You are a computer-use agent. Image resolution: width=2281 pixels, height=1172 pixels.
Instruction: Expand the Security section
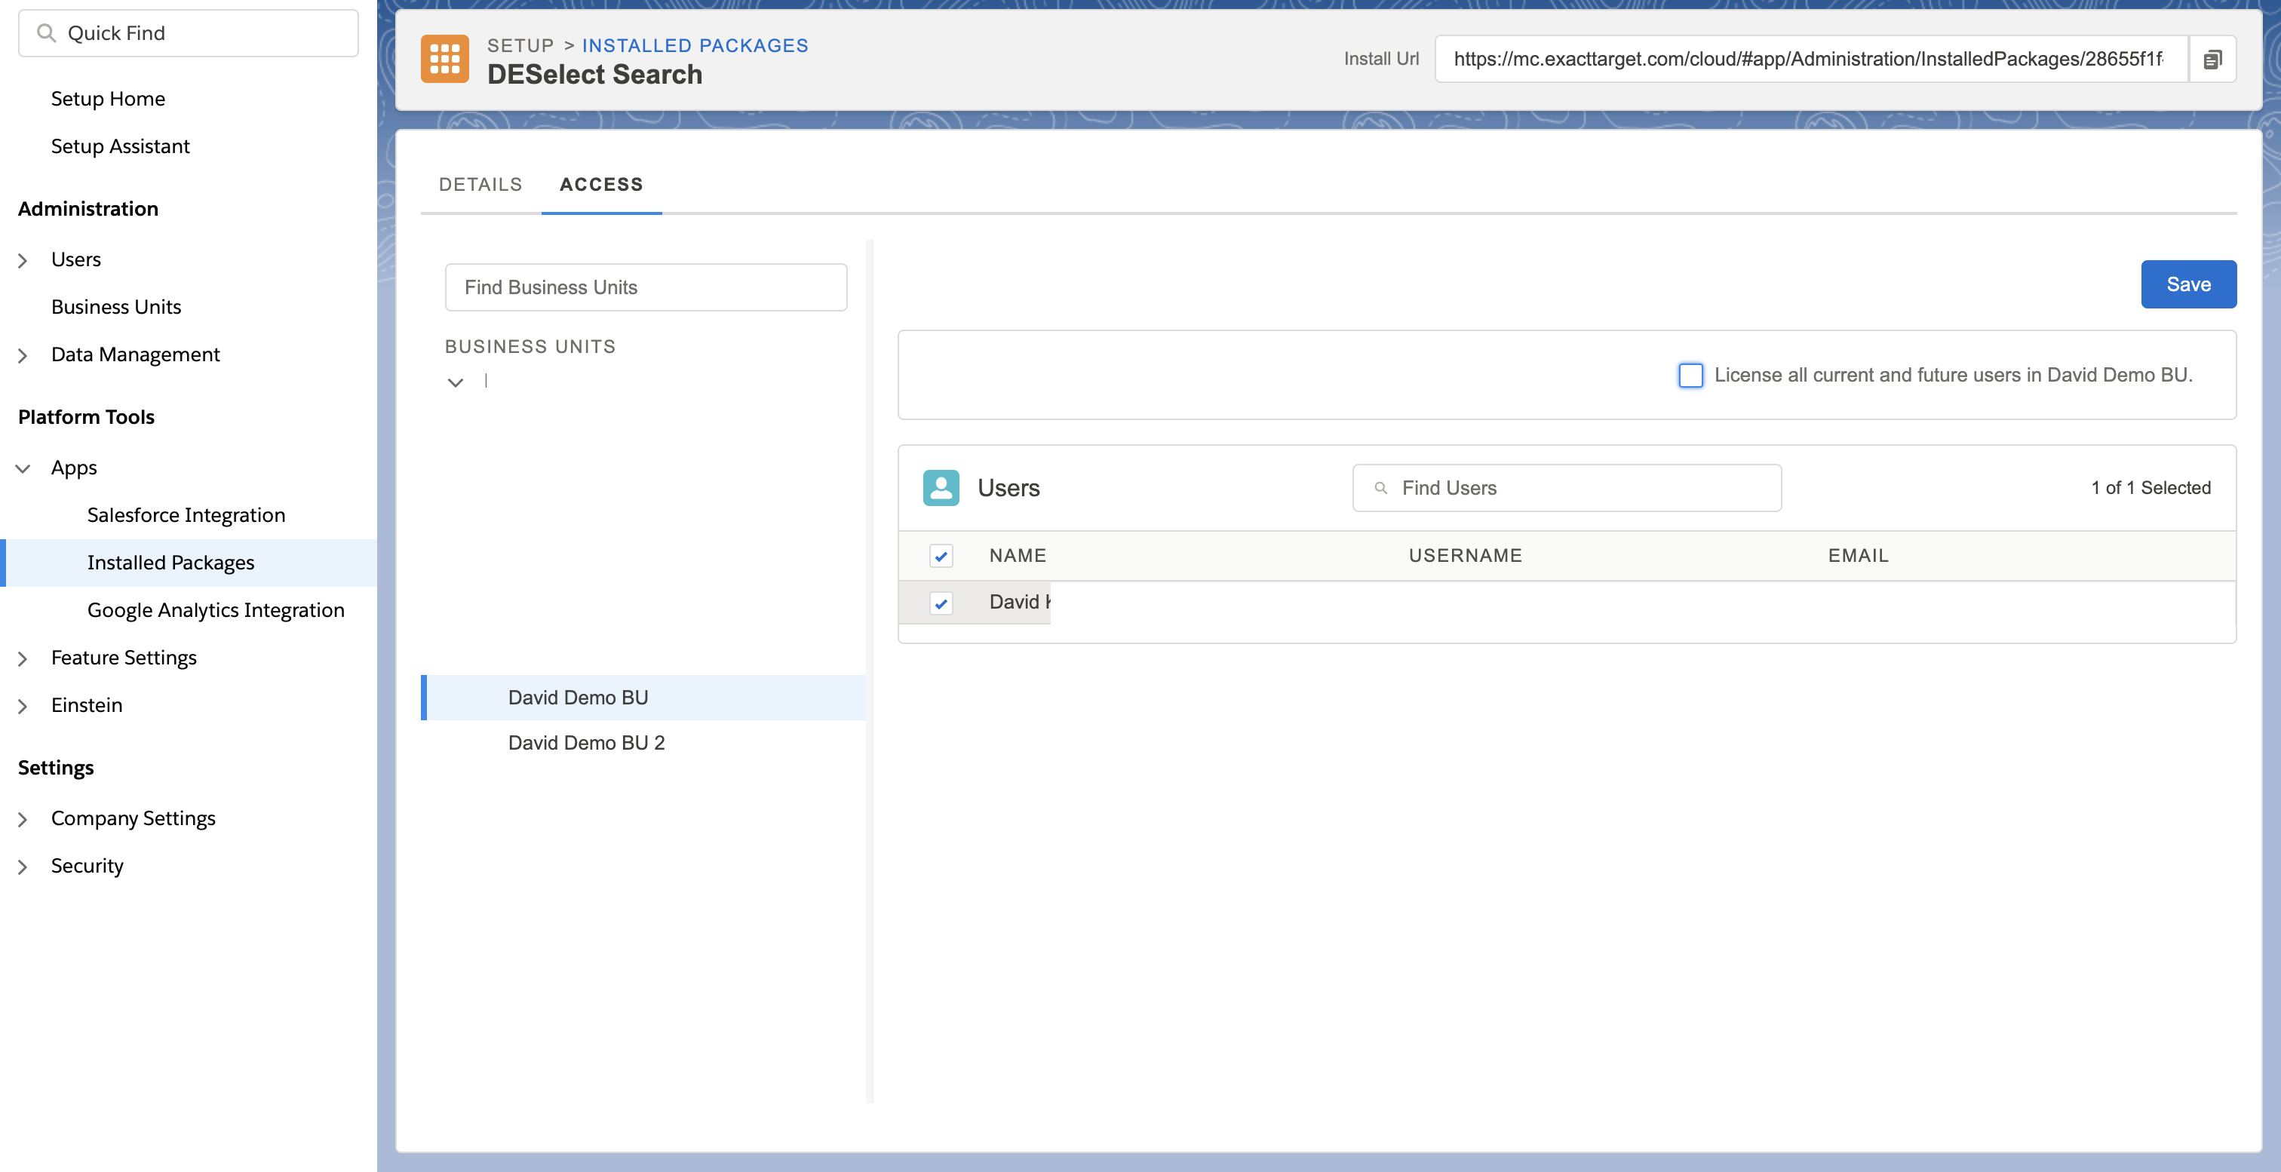click(x=23, y=867)
